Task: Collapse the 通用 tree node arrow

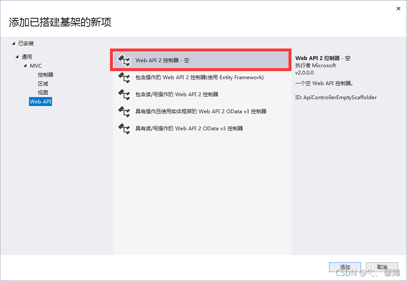Action: pos(17,57)
